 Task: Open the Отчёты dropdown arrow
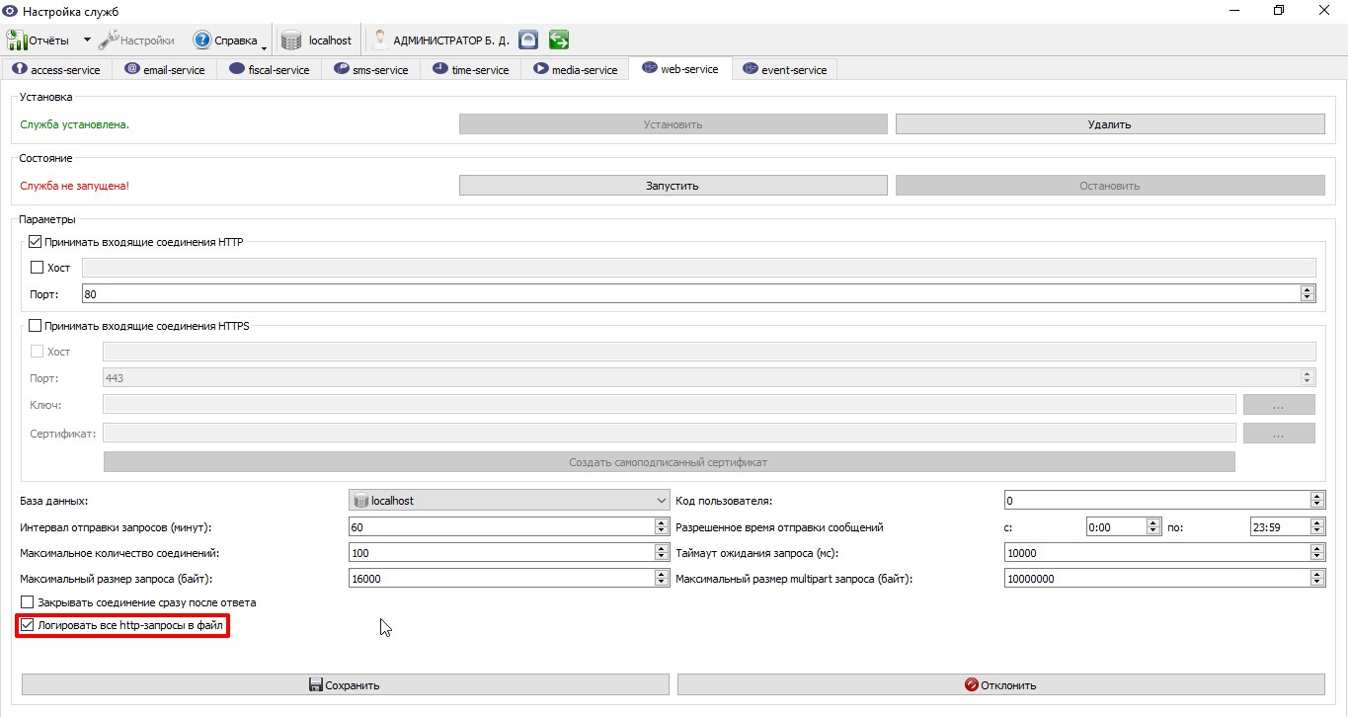pos(87,40)
